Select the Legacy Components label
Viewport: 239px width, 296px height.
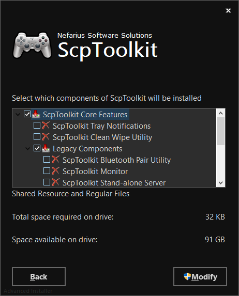87,149
